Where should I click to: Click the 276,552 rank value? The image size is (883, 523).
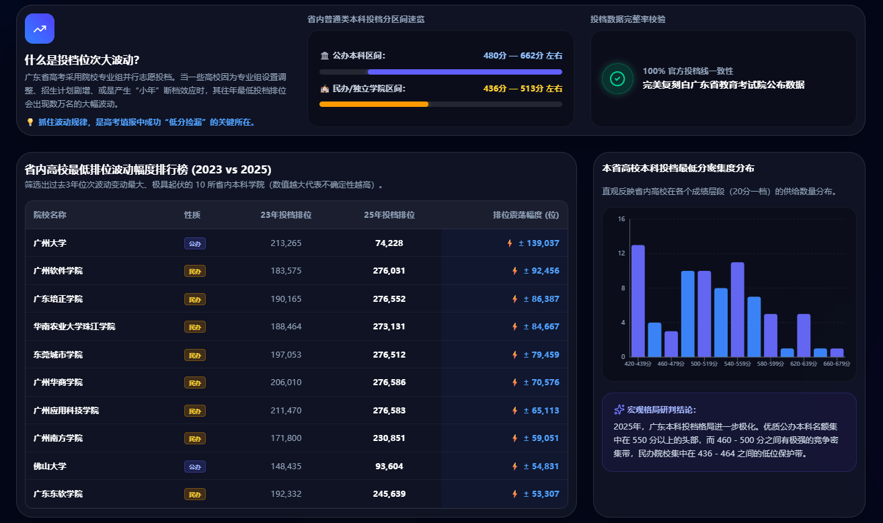389,299
